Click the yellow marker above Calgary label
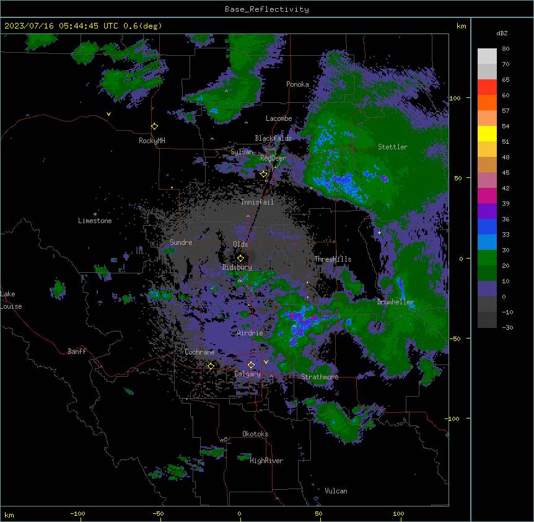The width and height of the screenshot is (534, 522). [251, 365]
